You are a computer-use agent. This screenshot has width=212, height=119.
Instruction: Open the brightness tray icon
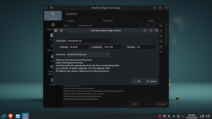[174, 116]
